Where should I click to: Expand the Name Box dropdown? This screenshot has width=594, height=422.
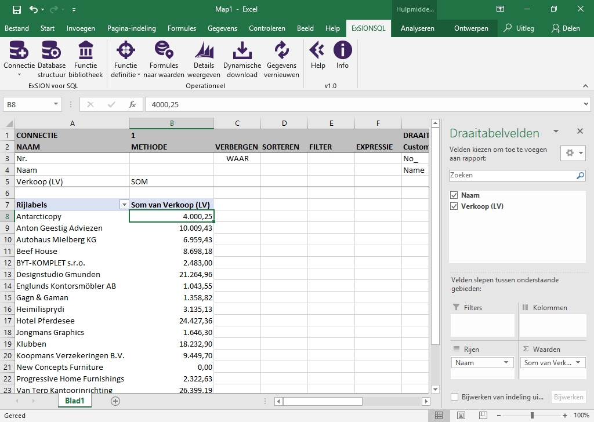[x=56, y=104]
